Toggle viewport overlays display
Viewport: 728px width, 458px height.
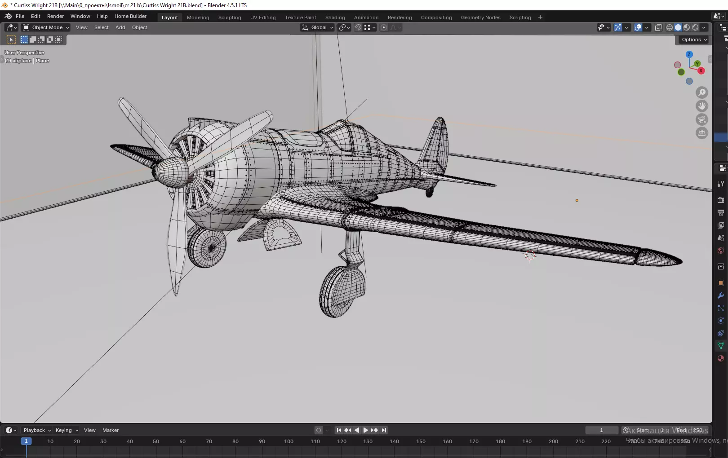[x=638, y=27]
